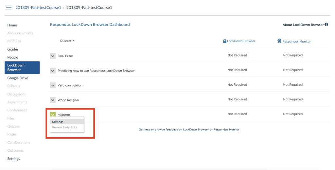Open Pages in course navigation
The height and width of the screenshot is (170, 335).
[x=12, y=134]
